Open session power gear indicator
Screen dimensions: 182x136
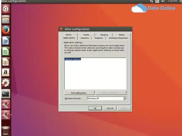tap(181, 1)
